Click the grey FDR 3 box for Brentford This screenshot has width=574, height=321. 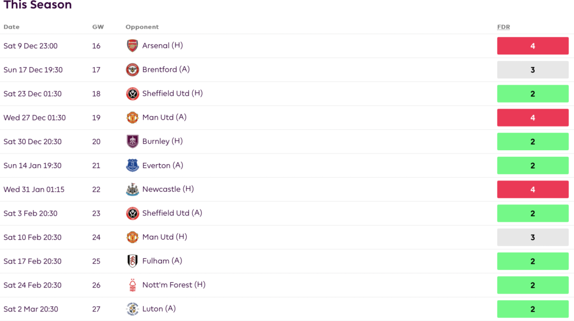click(x=533, y=70)
